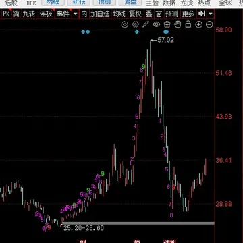The height and width of the screenshot is (243, 243).
Task: Open the 主题 menu item
Action: tap(153, 3)
